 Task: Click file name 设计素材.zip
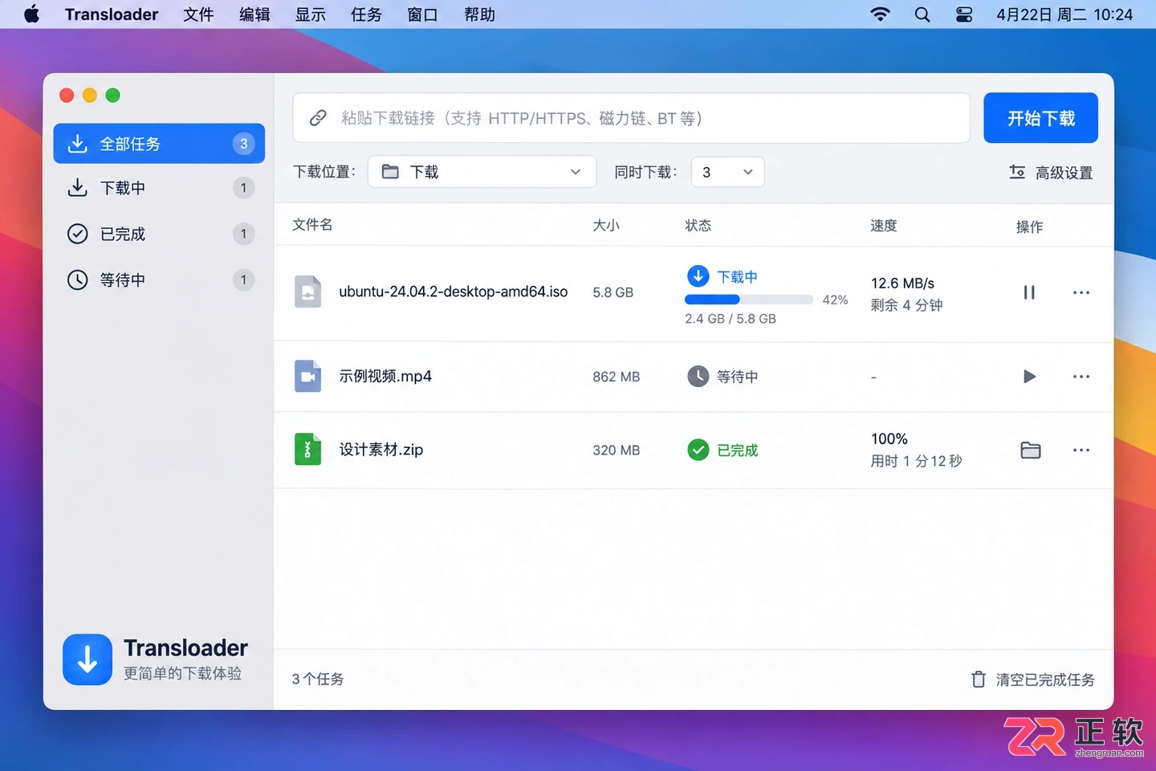[381, 450]
